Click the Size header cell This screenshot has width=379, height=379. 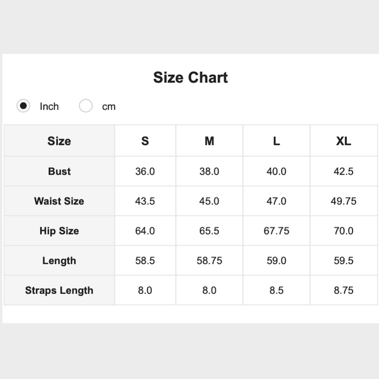pos(59,141)
